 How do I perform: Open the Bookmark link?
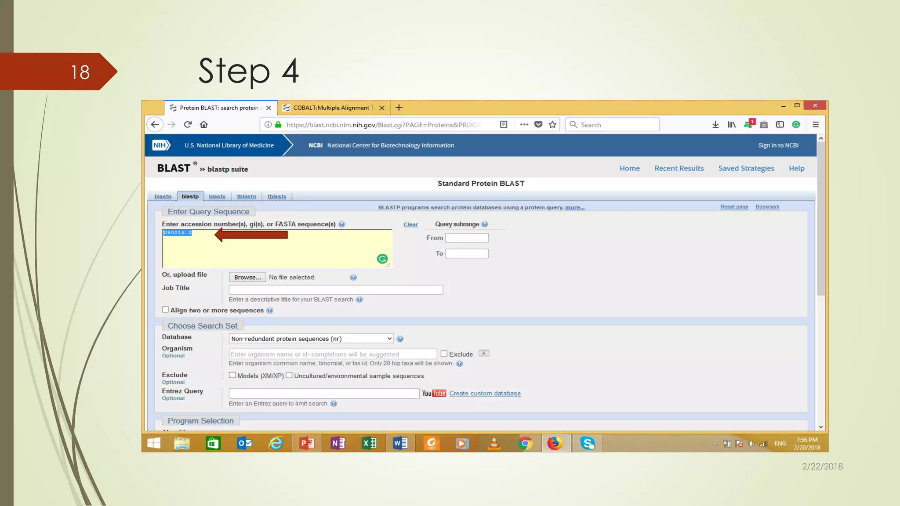point(767,206)
